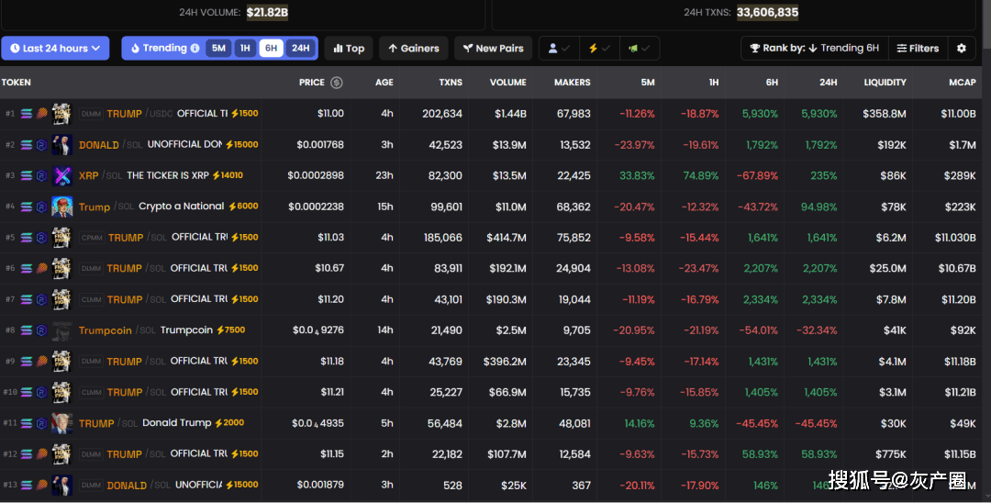Click the XRP token logo in row #3

62,175
